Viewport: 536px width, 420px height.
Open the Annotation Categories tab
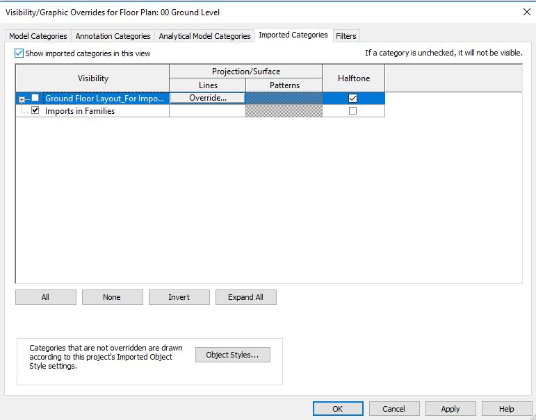tap(113, 36)
